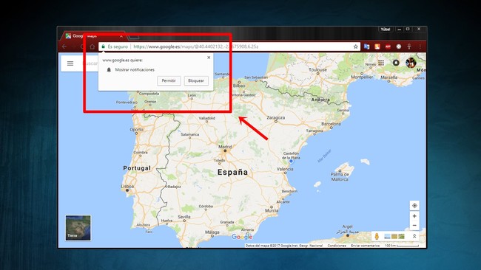Click the Oporto city label
This screenshot has height=270, width=481.
coord(136,129)
